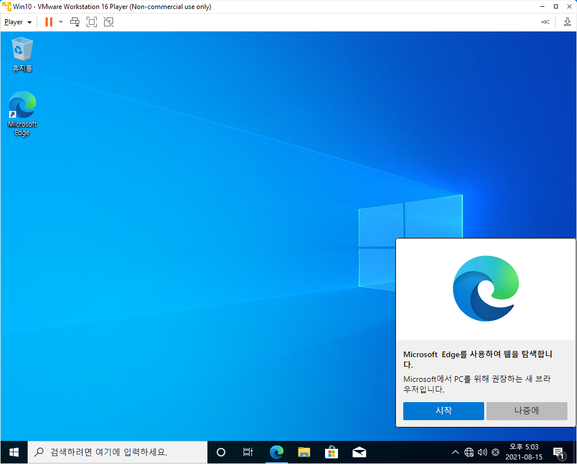Open the Action Center notification icon

[x=558, y=453]
